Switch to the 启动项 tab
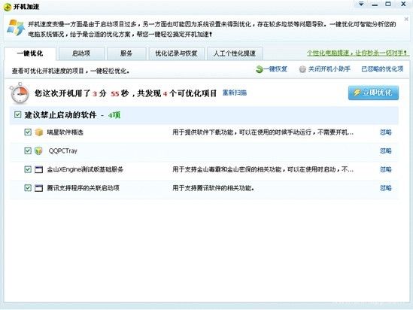Image resolution: width=413 pixels, height=310 pixels. pos(81,53)
